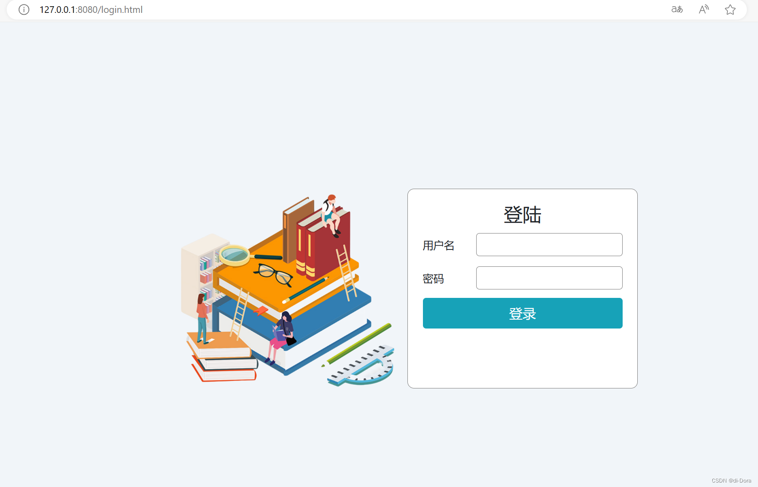The height and width of the screenshot is (487, 758).
Task: Click the beige bookshelf in the illustration
Action: 202,275
